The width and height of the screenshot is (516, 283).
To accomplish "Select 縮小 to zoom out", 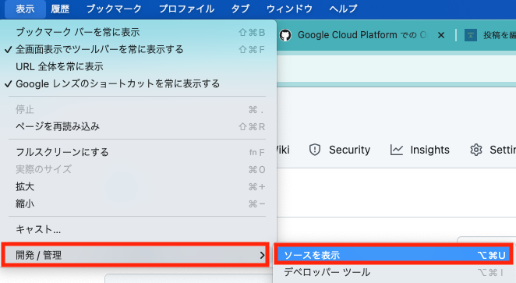I will pos(138,203).
